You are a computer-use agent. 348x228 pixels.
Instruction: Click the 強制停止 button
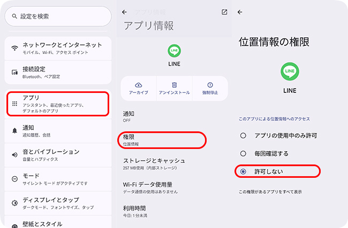tap(210, 88)
